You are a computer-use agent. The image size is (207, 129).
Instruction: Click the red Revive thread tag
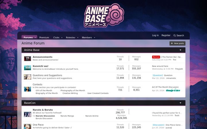[x=156, y=57]
